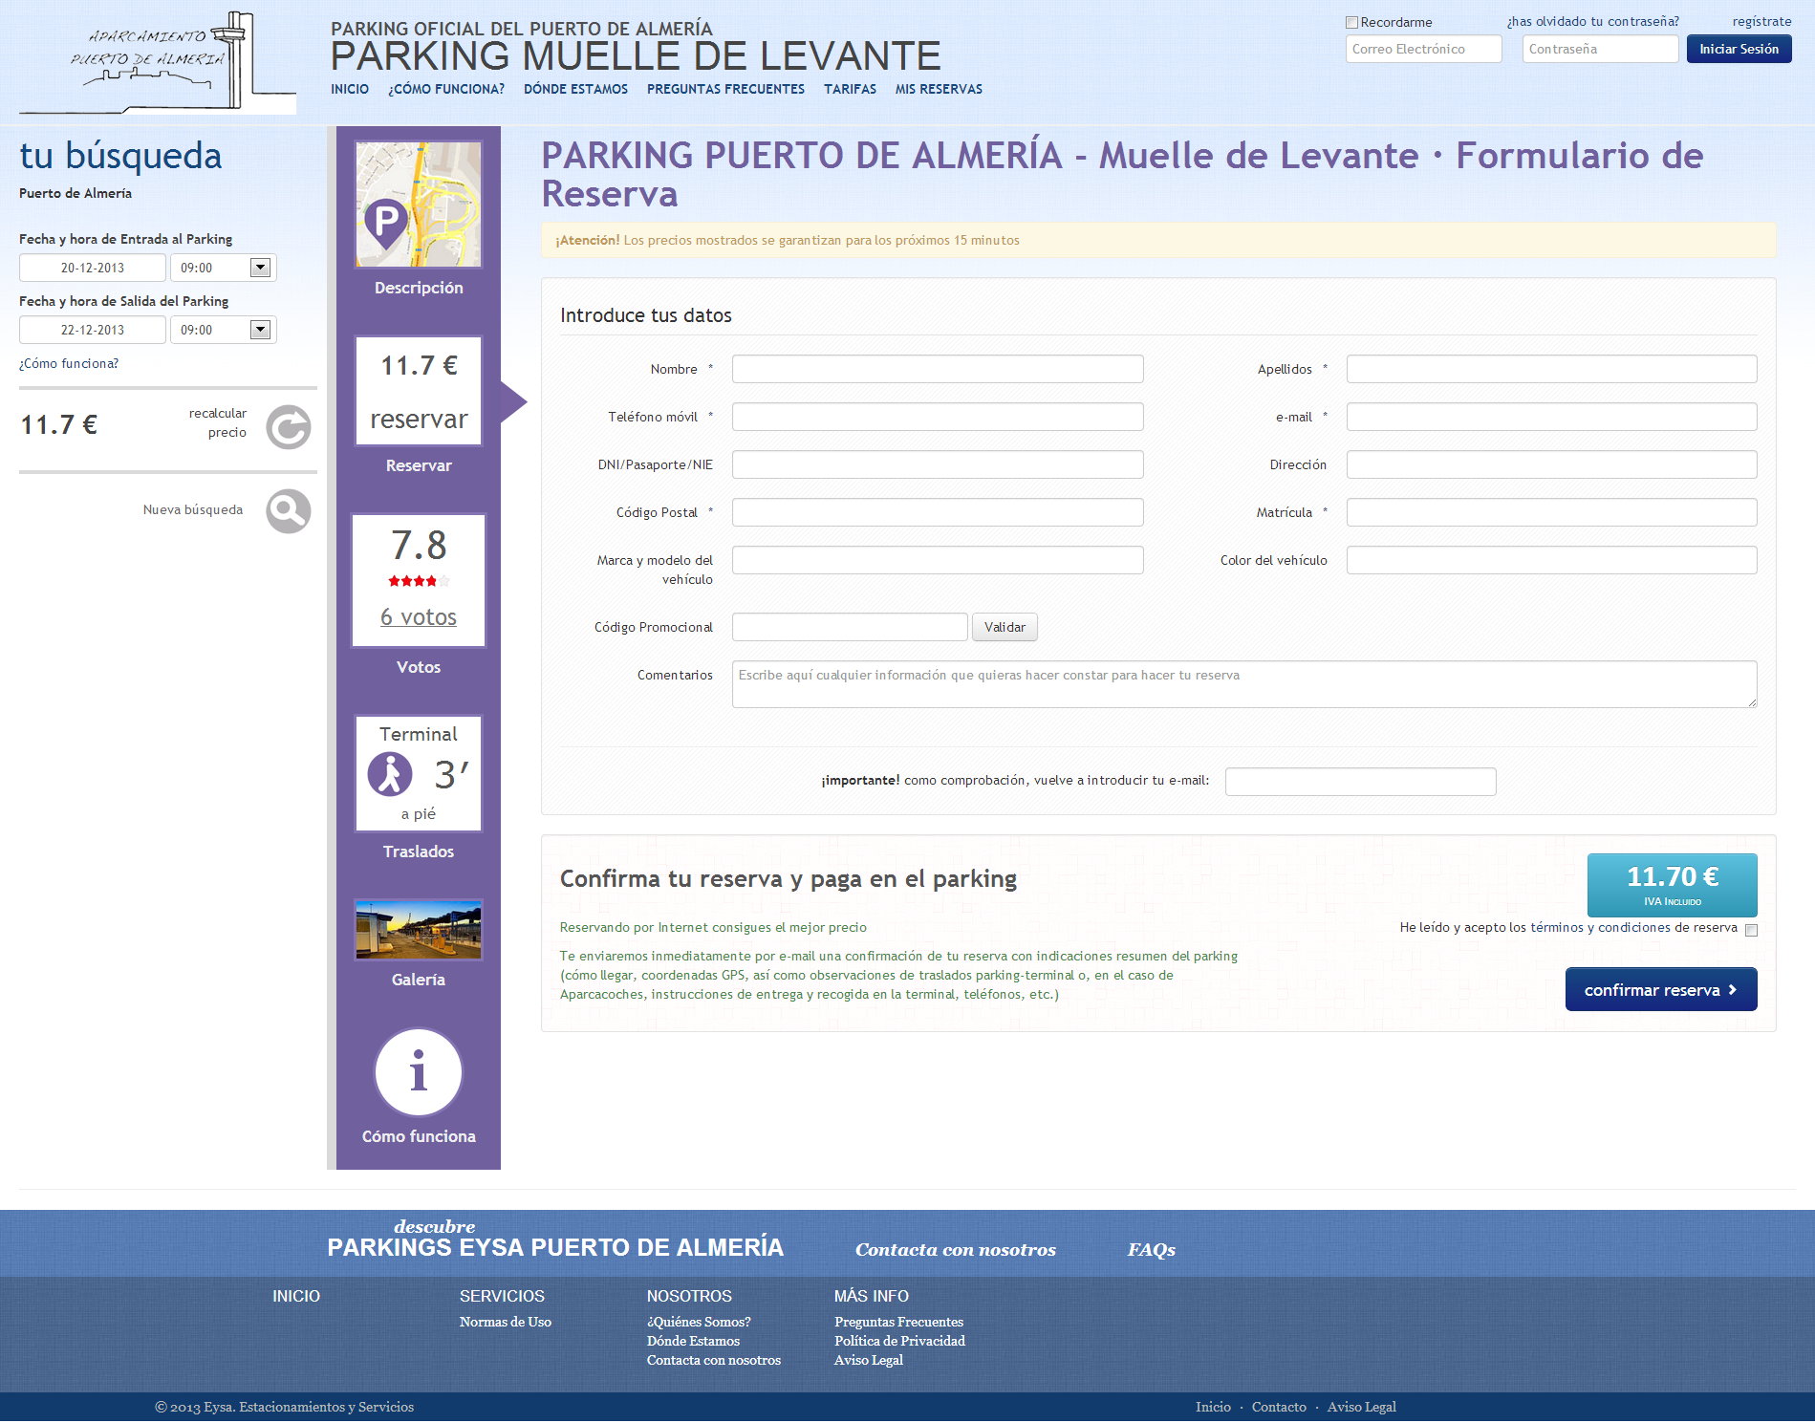Open ¿Quiénes Somos? footer link
This screenshot has height=1423, width=1815.
(699, 1322)
